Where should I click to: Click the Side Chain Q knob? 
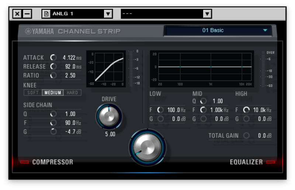(53, 114)
